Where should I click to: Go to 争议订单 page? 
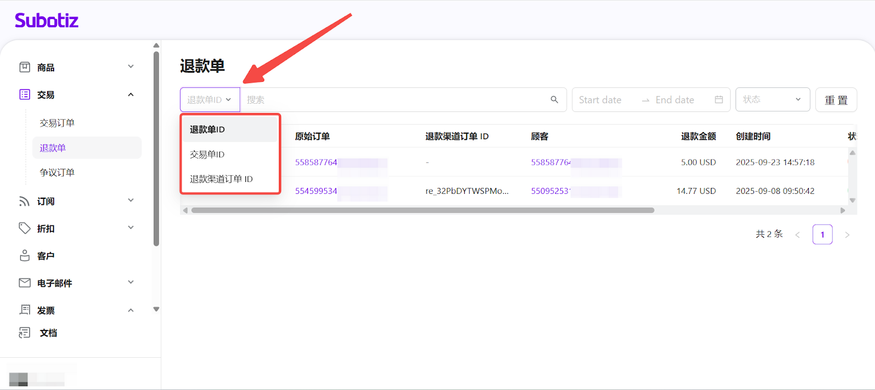click(57, 173)
